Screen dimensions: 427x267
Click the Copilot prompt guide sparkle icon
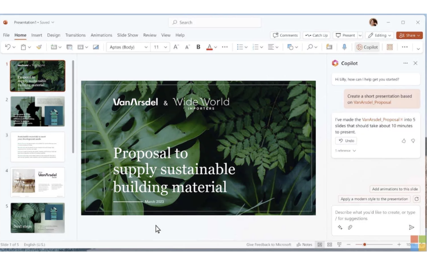[340, 227]
